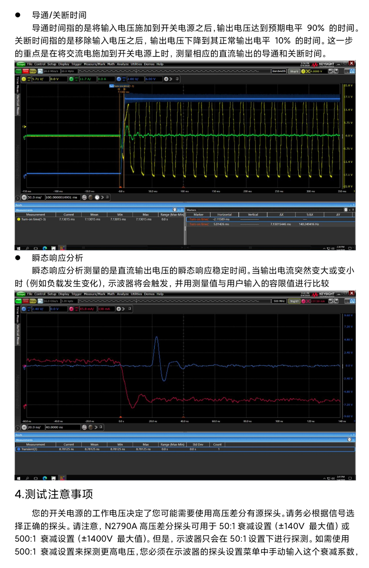Click the 500 MHz bandwidth button
This screenshot has width=369, height=568.
(279, 301)
